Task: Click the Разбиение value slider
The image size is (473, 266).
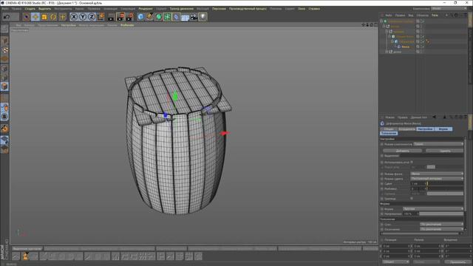Action: [x=445, y=188]
